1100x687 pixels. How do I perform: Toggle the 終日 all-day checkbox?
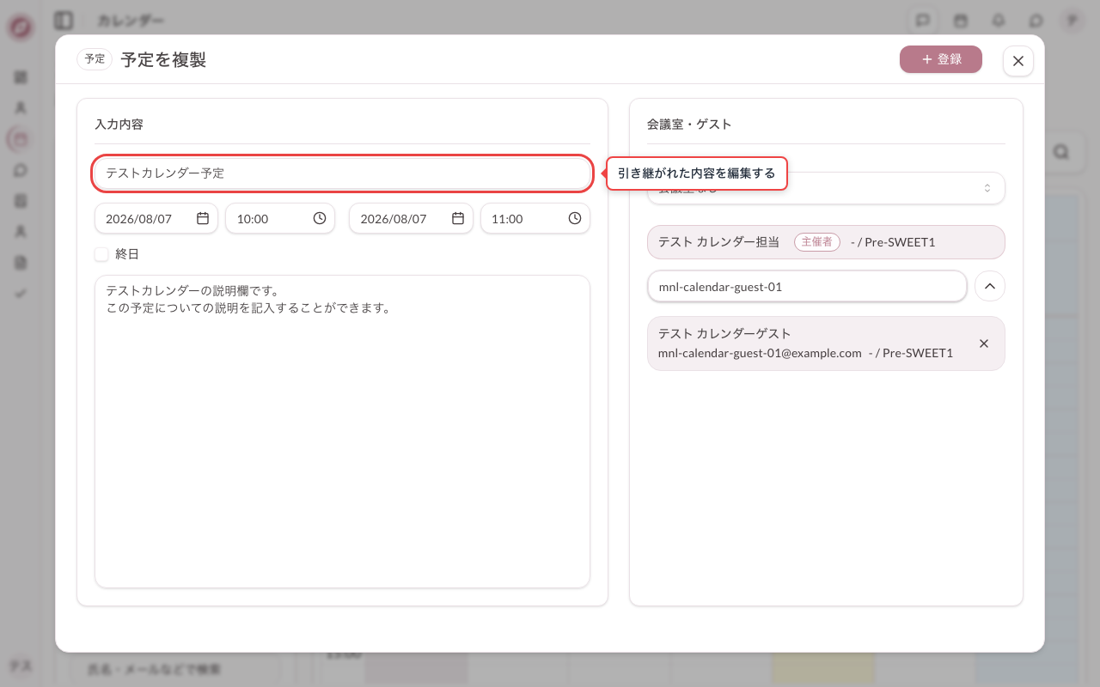[101, 254]
